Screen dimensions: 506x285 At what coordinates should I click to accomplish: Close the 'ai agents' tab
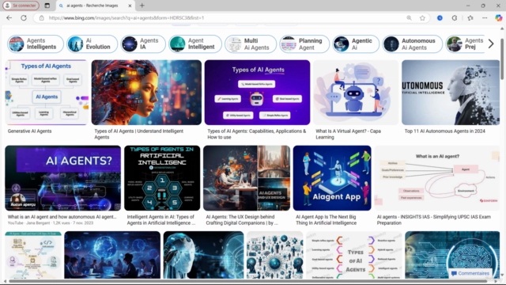point(130,6)
